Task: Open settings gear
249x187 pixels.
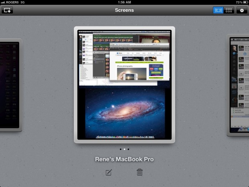Action: pos(242,10)
